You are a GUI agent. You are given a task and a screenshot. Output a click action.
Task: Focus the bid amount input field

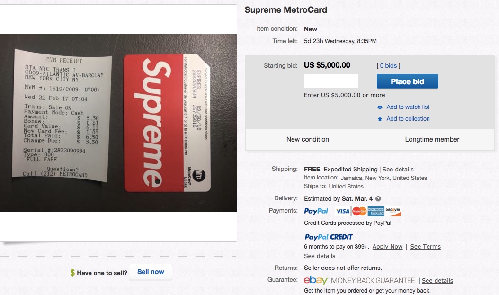(331, 81)
